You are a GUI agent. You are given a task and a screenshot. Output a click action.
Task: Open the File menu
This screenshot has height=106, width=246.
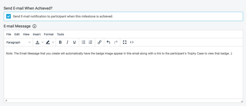(x=9, y=34)
